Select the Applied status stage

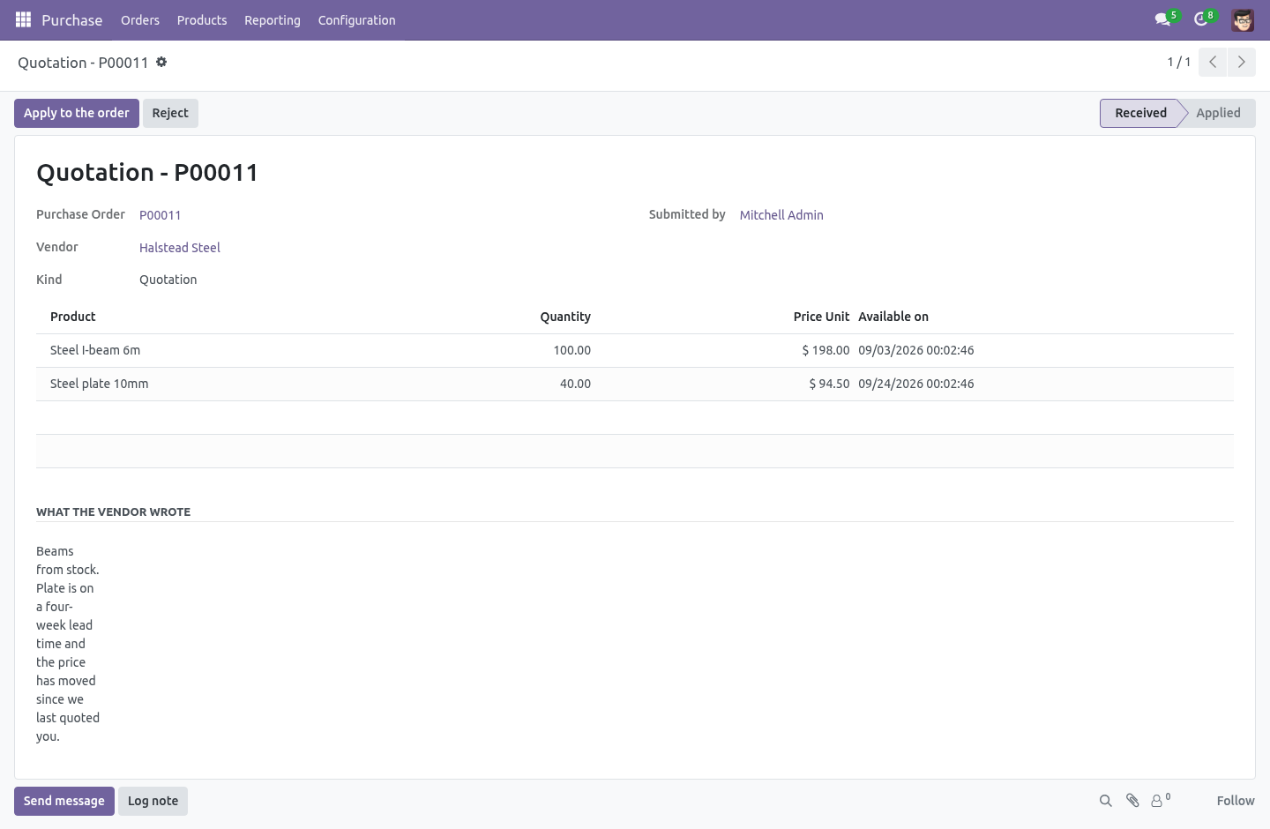pos(1218,113)
